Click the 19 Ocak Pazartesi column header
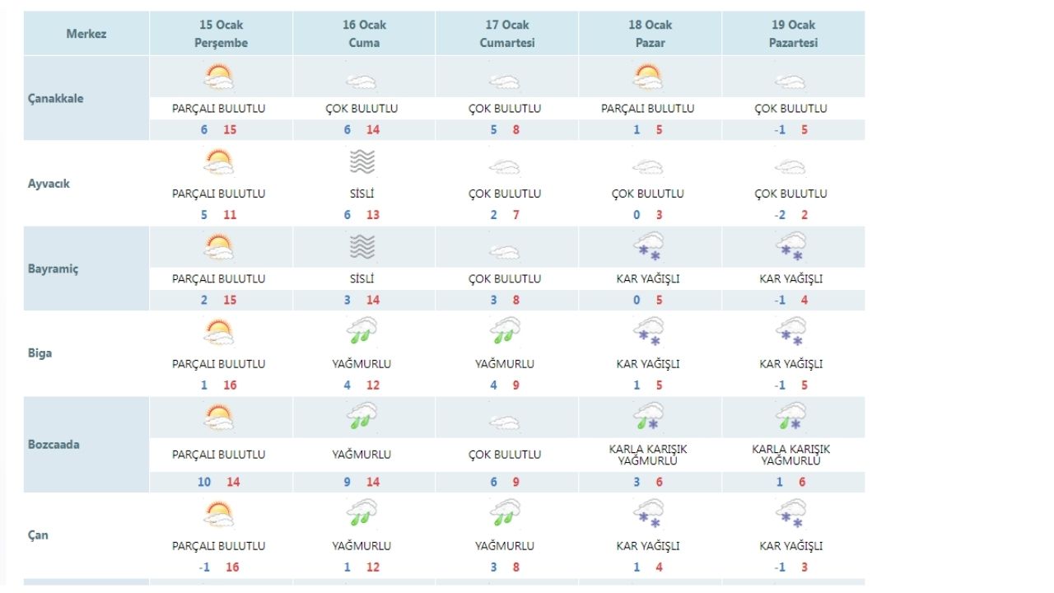 793,34
